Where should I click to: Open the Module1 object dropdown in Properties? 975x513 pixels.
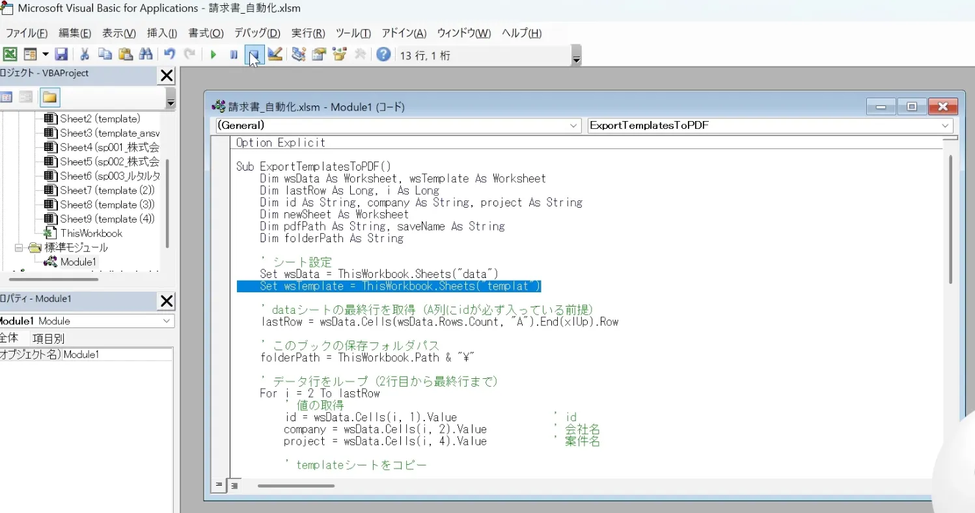(166, 321)
